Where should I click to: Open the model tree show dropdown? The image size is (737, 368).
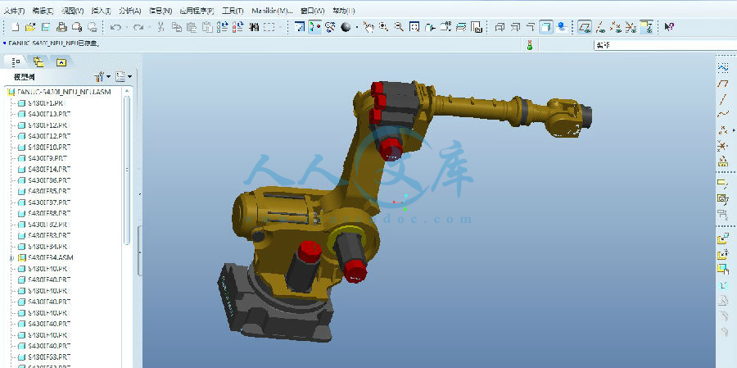point(123,77)
